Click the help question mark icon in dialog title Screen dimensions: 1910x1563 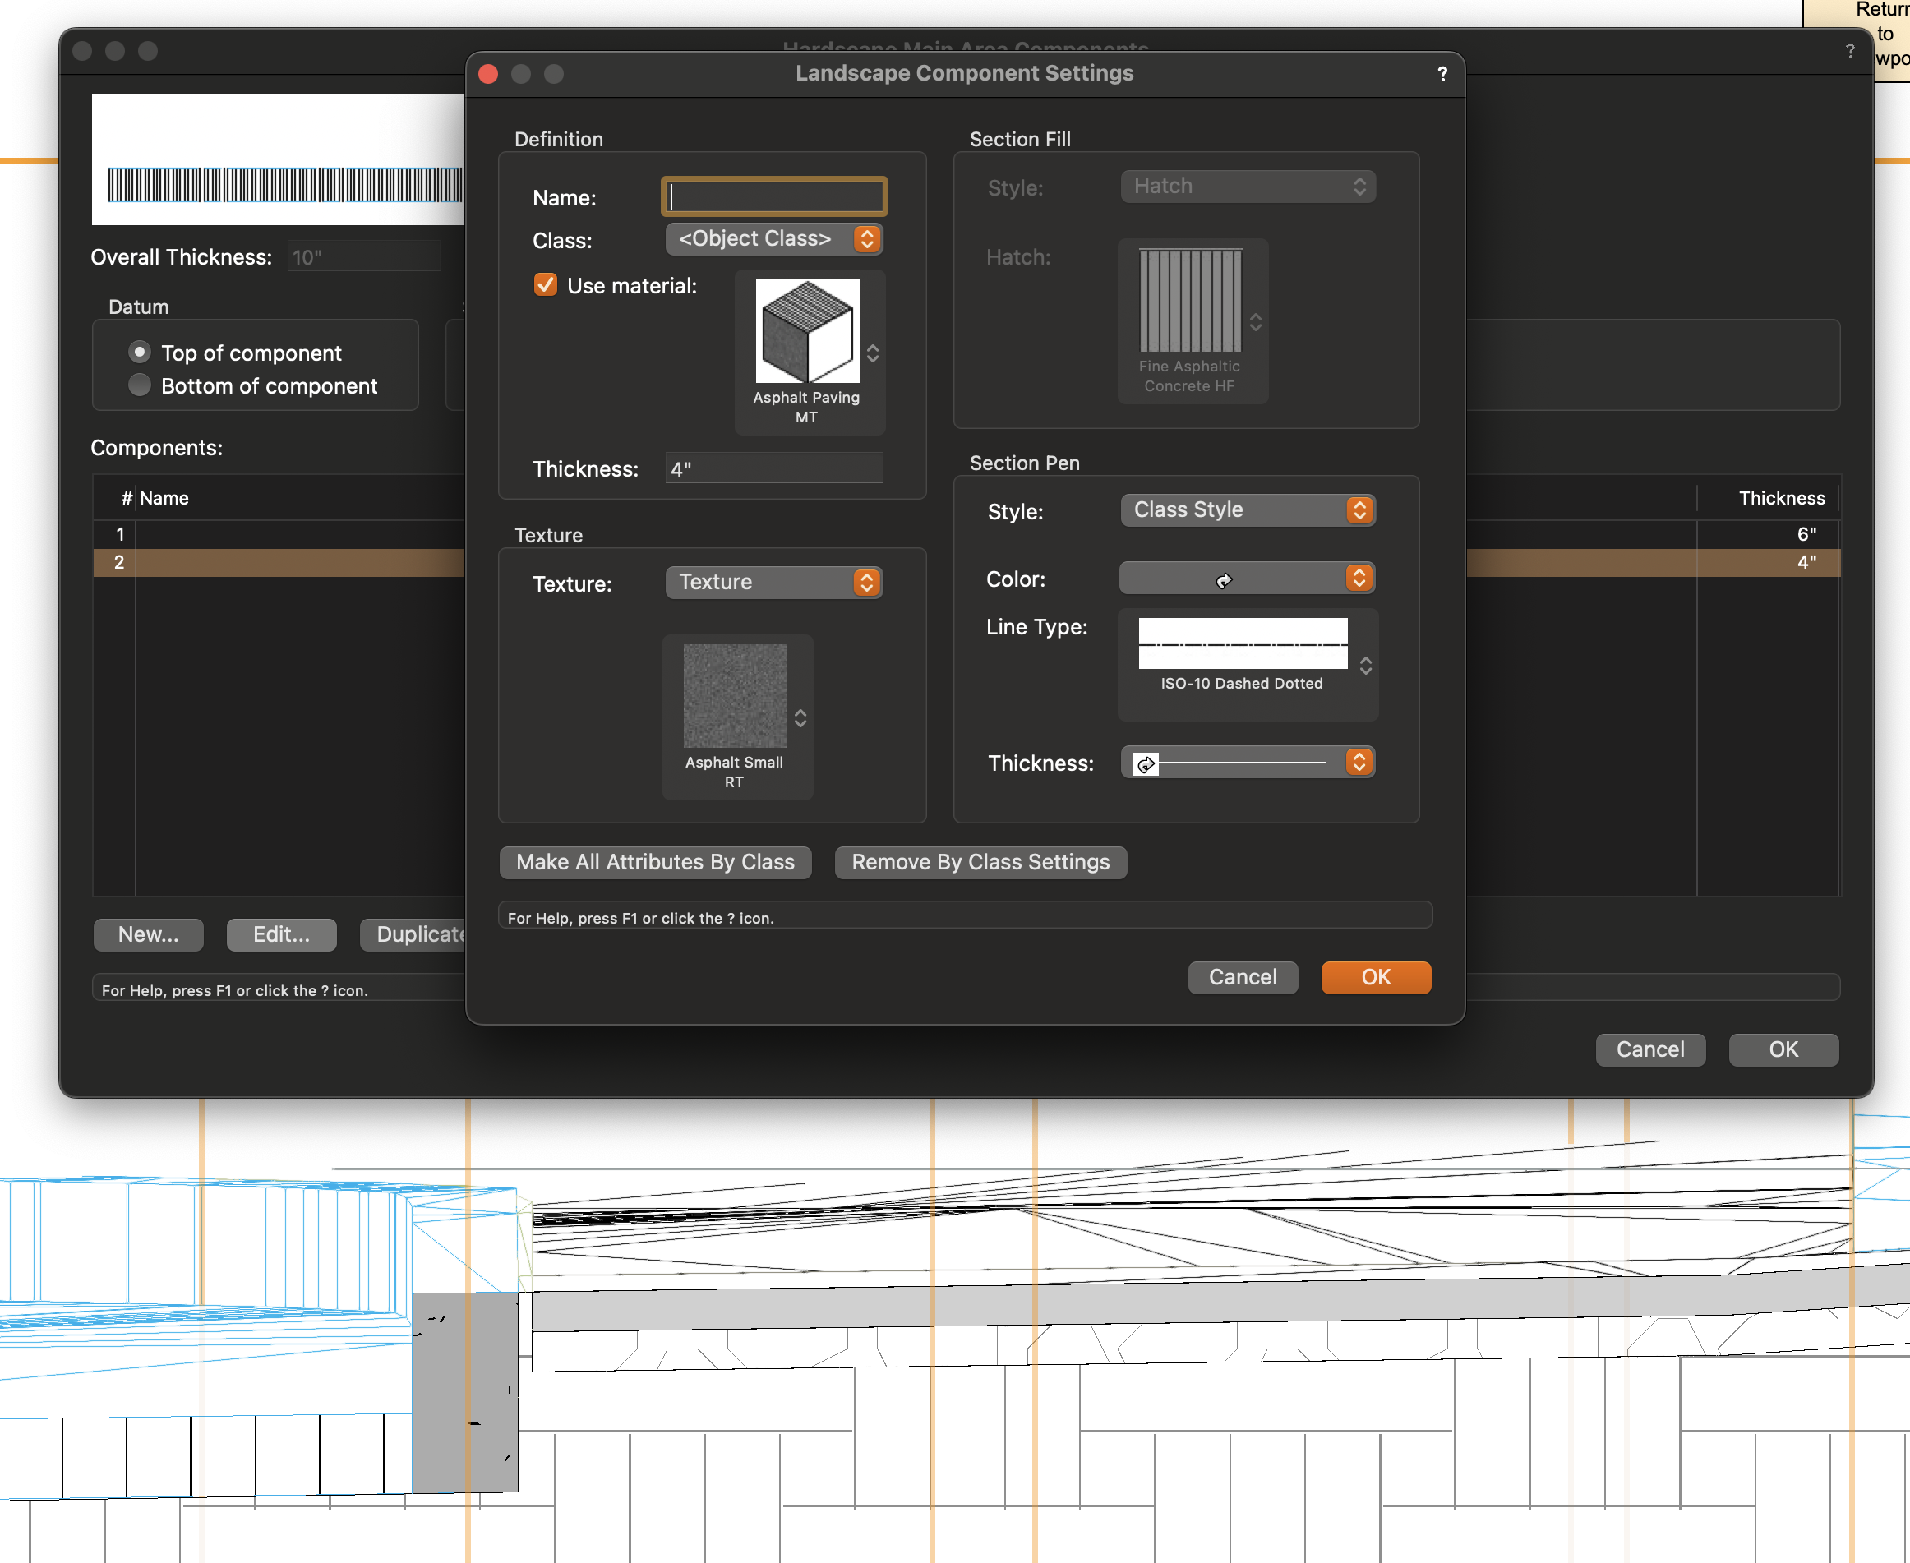pyautogui.click(x=1442, y=74)
